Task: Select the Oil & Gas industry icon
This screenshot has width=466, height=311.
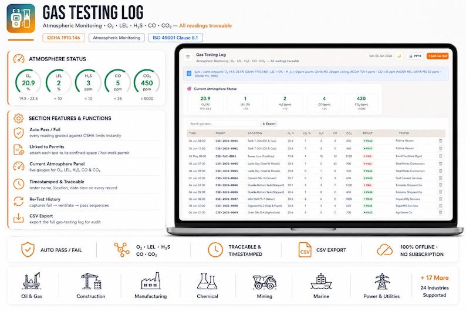Action: [31, 281]
